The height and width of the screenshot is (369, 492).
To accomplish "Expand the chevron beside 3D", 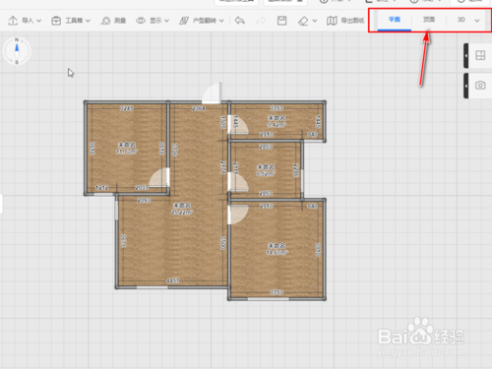I will pyautogui.click(x=477, y=21).
